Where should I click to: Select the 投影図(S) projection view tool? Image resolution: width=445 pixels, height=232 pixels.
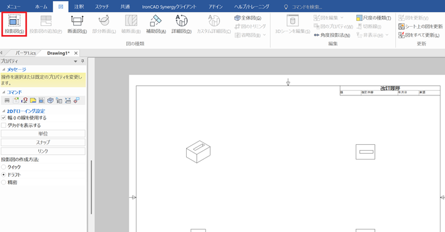pyautogui.click(x=14, y=24)
